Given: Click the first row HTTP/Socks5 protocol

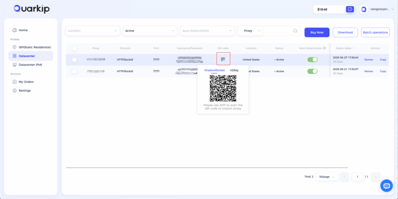Looking at the screenshot, I should click(125, 60).
